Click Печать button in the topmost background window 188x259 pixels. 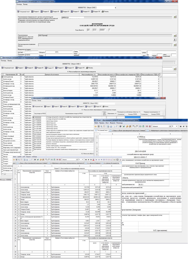point(106,11)
